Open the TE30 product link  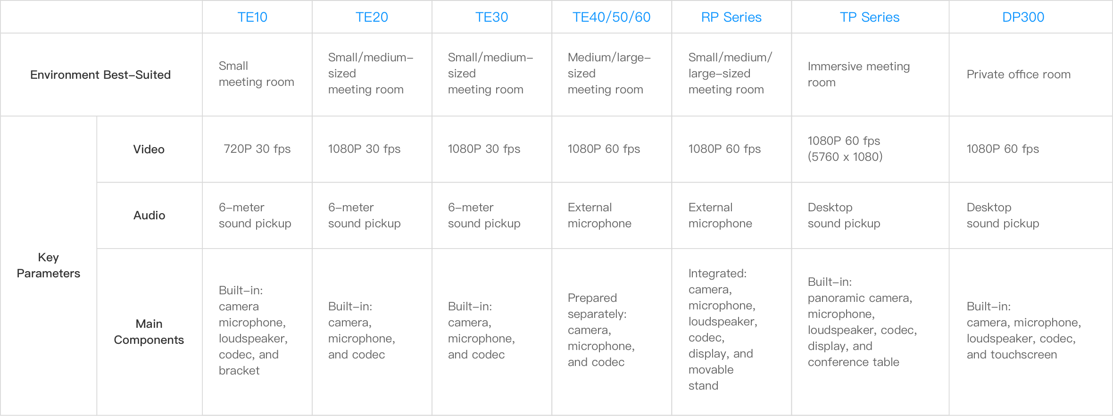coord(491,17)
